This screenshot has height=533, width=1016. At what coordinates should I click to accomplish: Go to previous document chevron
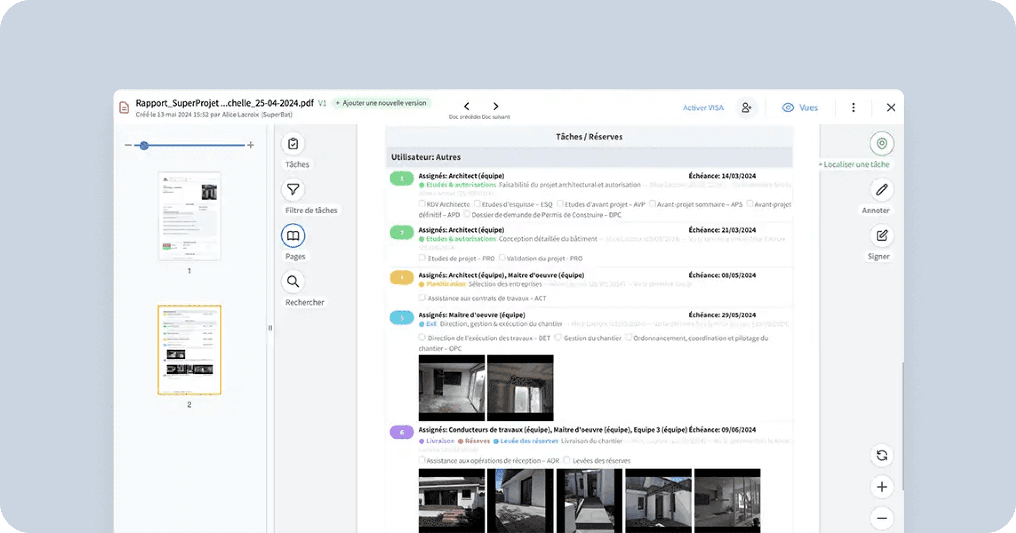[x=467, y=106]
